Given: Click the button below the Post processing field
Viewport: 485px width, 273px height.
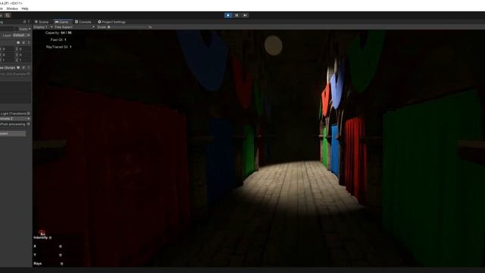Looking at the screenshot, I should click(x=13, y=133).
